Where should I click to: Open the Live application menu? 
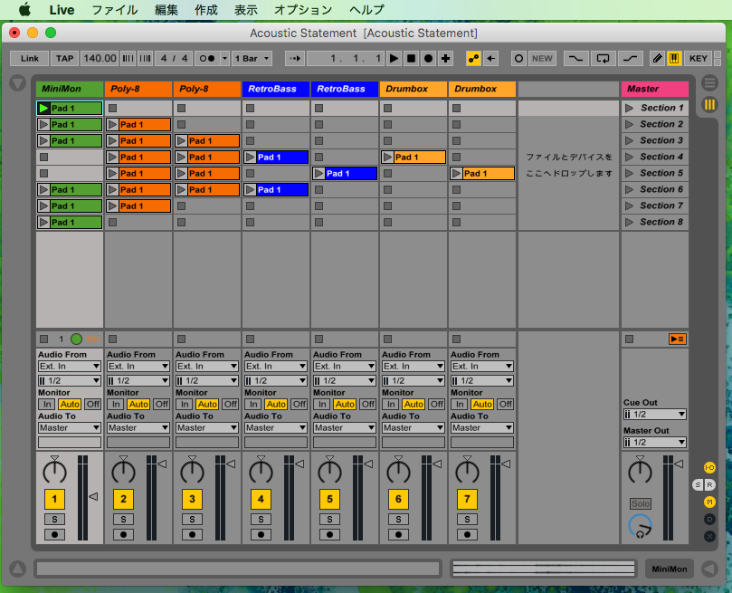tap(62, 10)
